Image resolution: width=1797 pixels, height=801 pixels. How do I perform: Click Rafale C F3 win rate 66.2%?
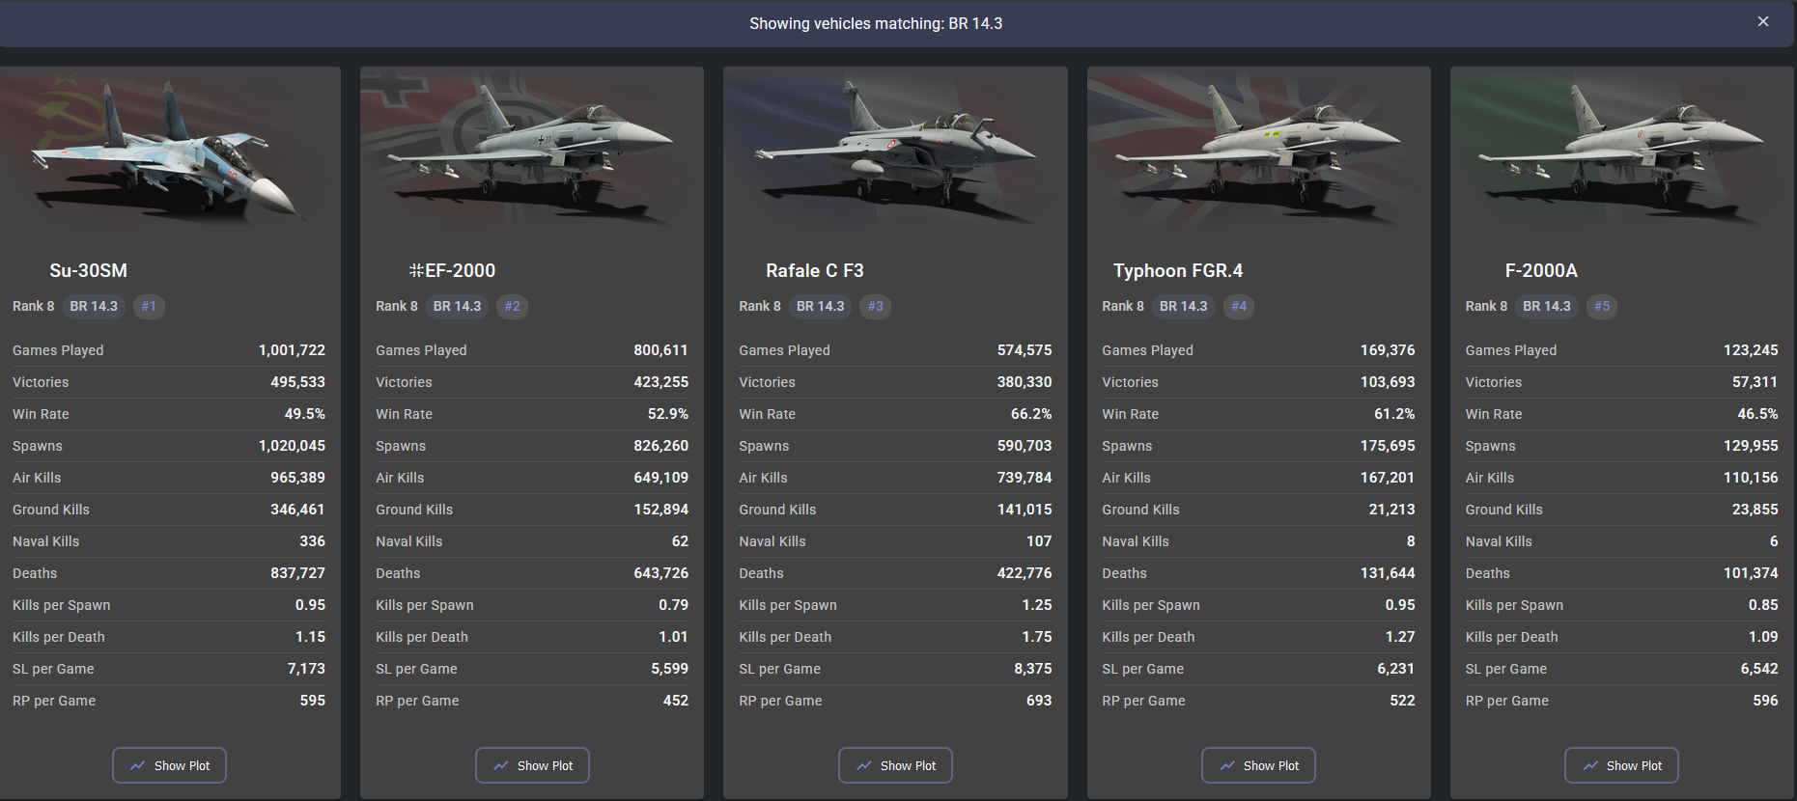(x=1031, y=414)
